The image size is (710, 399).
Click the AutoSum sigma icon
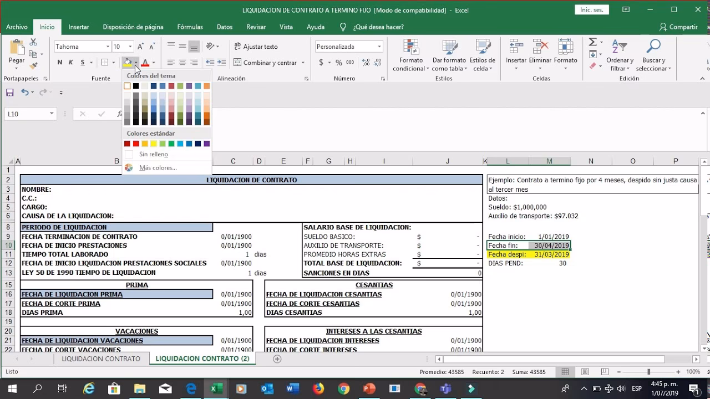point(592,43)
